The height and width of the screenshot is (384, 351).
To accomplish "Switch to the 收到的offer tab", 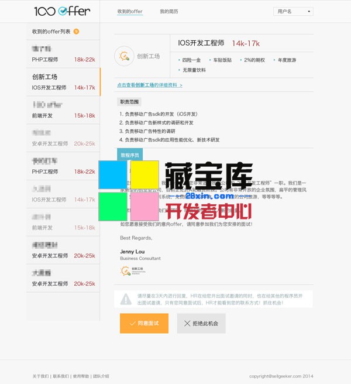I will pos(130,12).
